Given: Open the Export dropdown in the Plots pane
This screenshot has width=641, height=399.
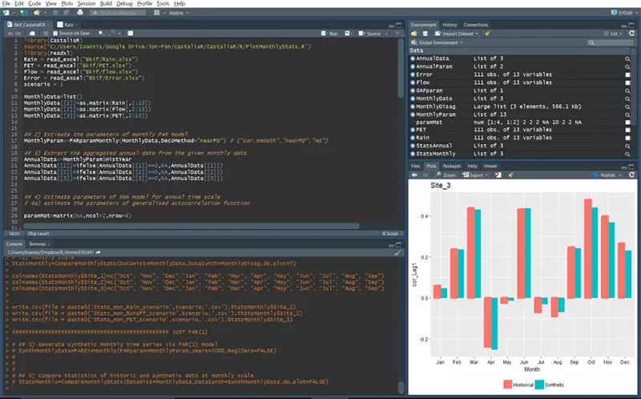Looking at the screenshot, I should tap(478, 175).
